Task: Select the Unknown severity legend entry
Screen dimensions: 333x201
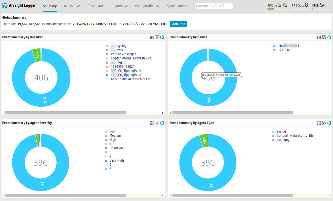Action: pos(116,148)
